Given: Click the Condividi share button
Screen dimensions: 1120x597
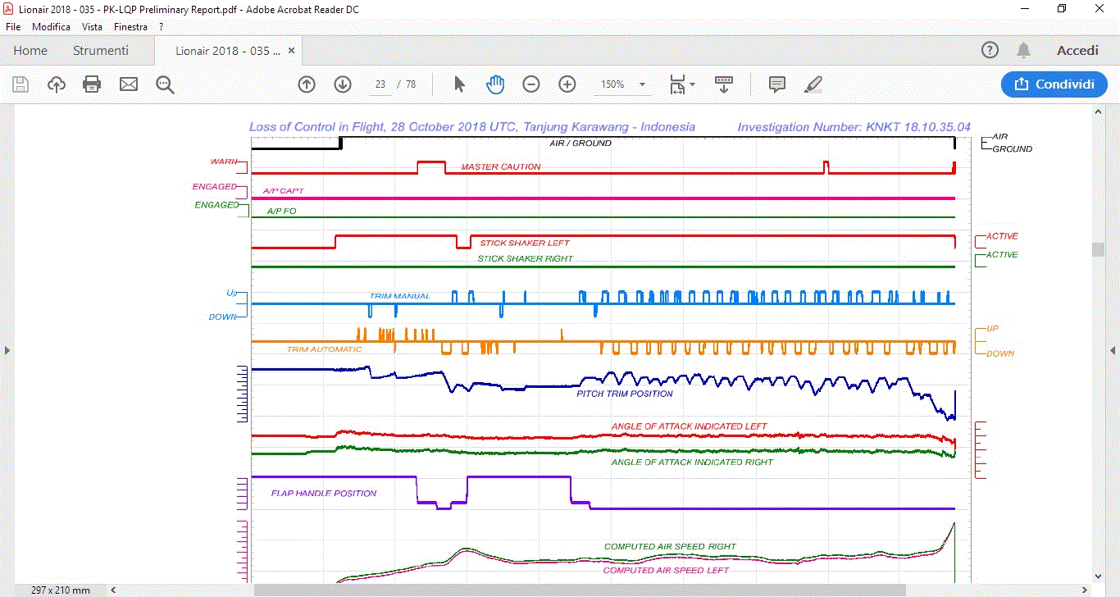Looking at the screenshot, I should click(x=1054, y=84).
